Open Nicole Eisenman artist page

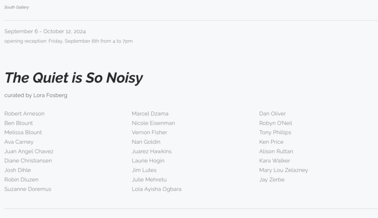[x=153, y=123]
